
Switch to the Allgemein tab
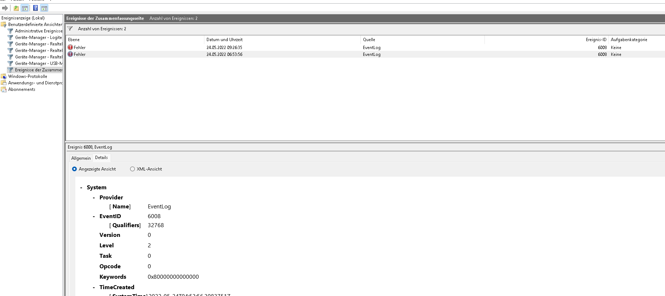(81, 158)
